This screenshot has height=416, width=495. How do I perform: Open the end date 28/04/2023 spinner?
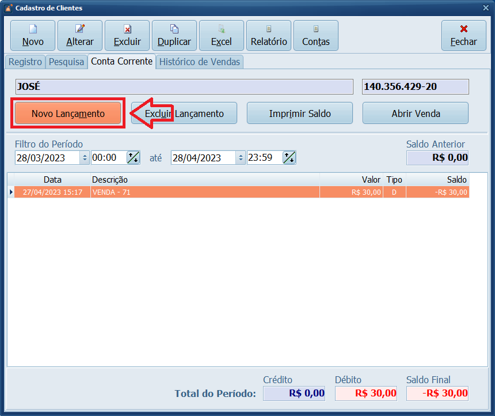coord(241,158)
